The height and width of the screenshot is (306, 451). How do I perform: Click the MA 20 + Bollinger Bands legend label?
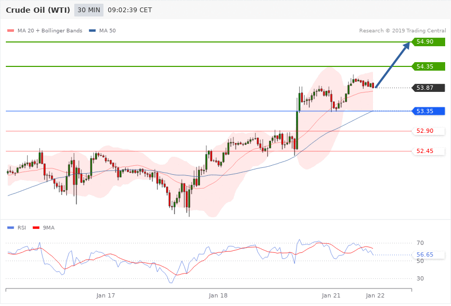50,30
